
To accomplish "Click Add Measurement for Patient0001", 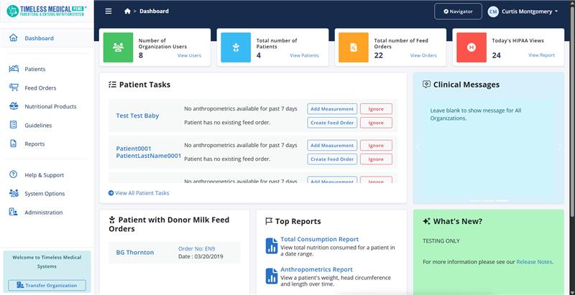I will point(332,145).
